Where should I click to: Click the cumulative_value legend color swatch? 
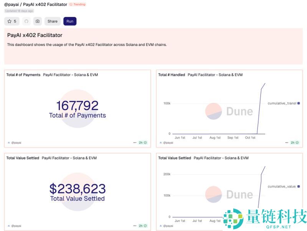pos(299,186)
